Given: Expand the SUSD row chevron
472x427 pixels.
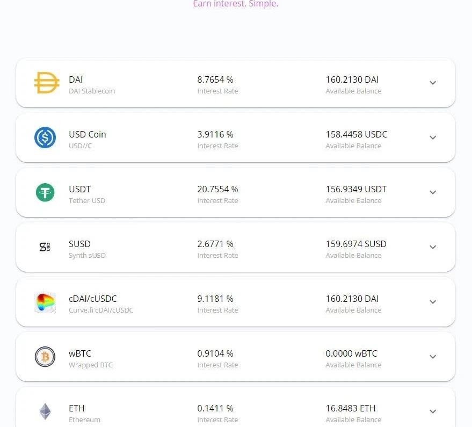Looking at the screenshot, I should point(433,248).
